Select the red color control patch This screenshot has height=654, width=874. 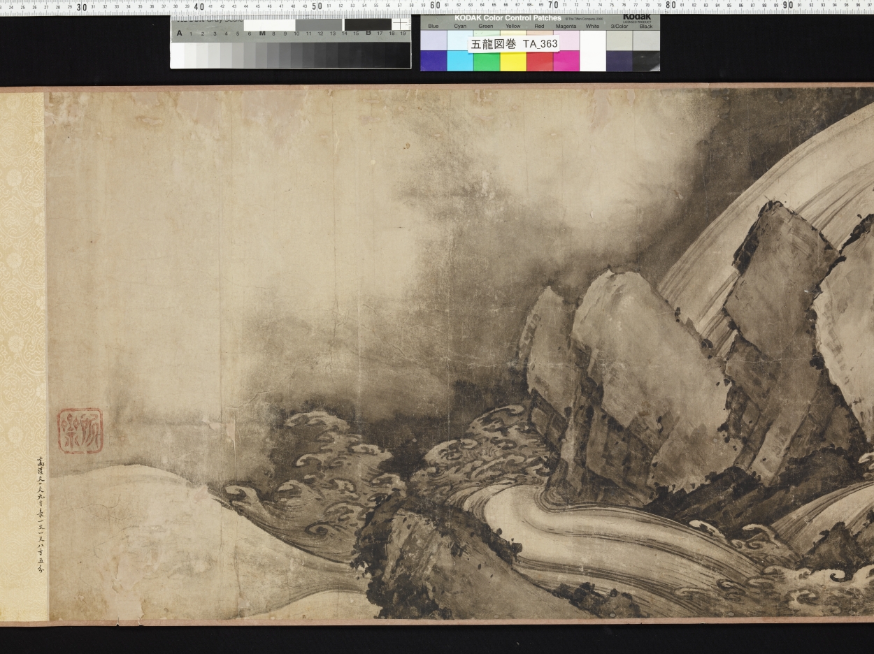click(x=540, y=61)
